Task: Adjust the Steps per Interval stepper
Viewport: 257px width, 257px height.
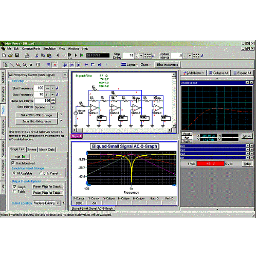Action: point(53,101)
